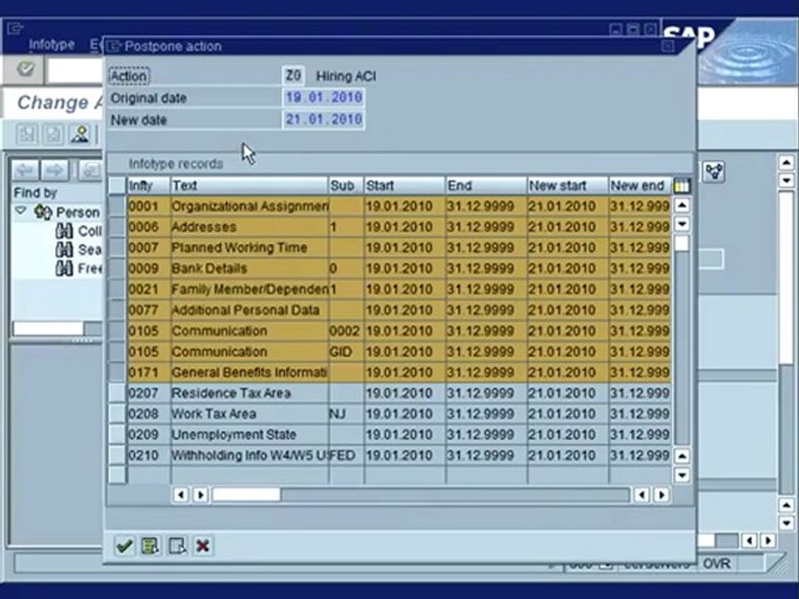Screen dimensions: 799x599
Task: Click table scroll down arrow at bottom
Action: pos(682,475)
